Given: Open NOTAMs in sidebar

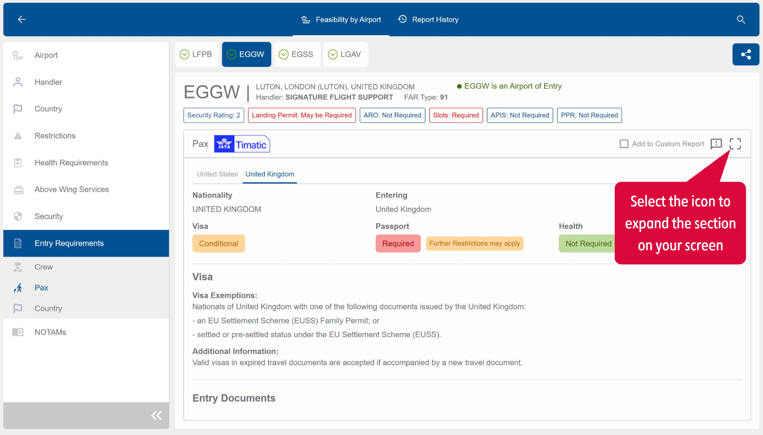Looking at the screenshot, I should [86, 332].
